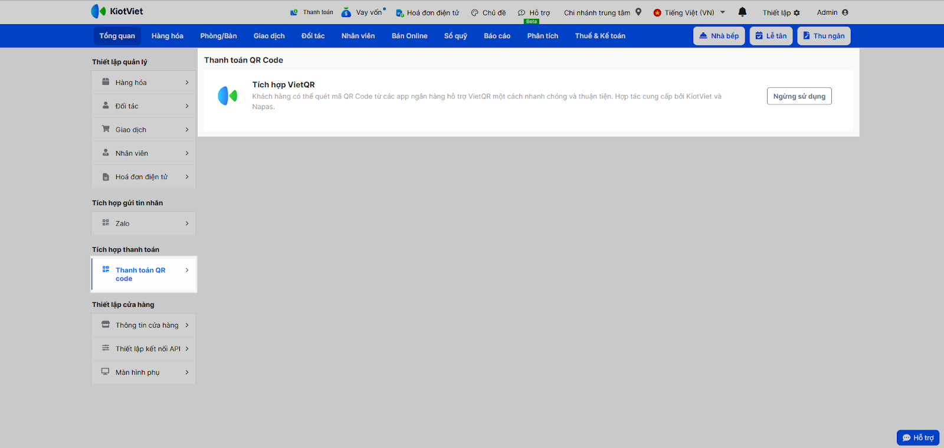Open the Hàng hóa menu in navigation bar

(x=168, y=36)
